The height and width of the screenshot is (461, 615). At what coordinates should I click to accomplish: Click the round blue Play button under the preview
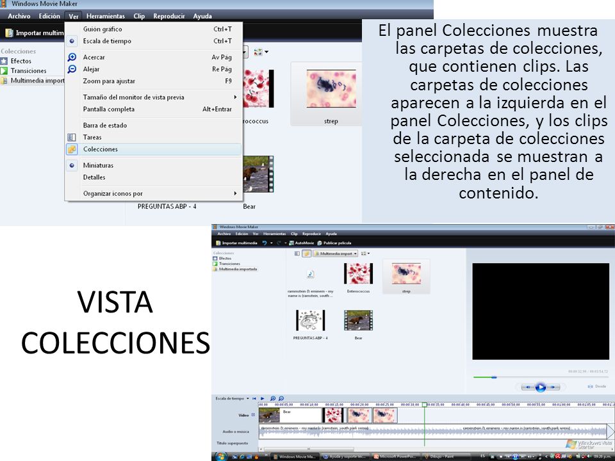coord(541,387)
